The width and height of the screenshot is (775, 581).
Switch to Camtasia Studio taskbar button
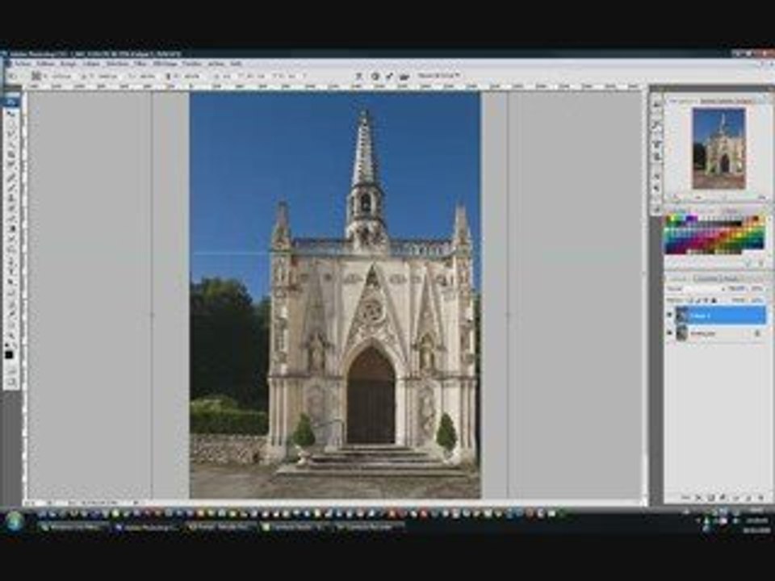coord(294,527)
